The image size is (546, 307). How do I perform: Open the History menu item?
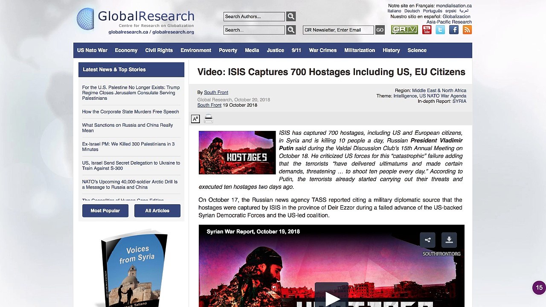(391, 50)
